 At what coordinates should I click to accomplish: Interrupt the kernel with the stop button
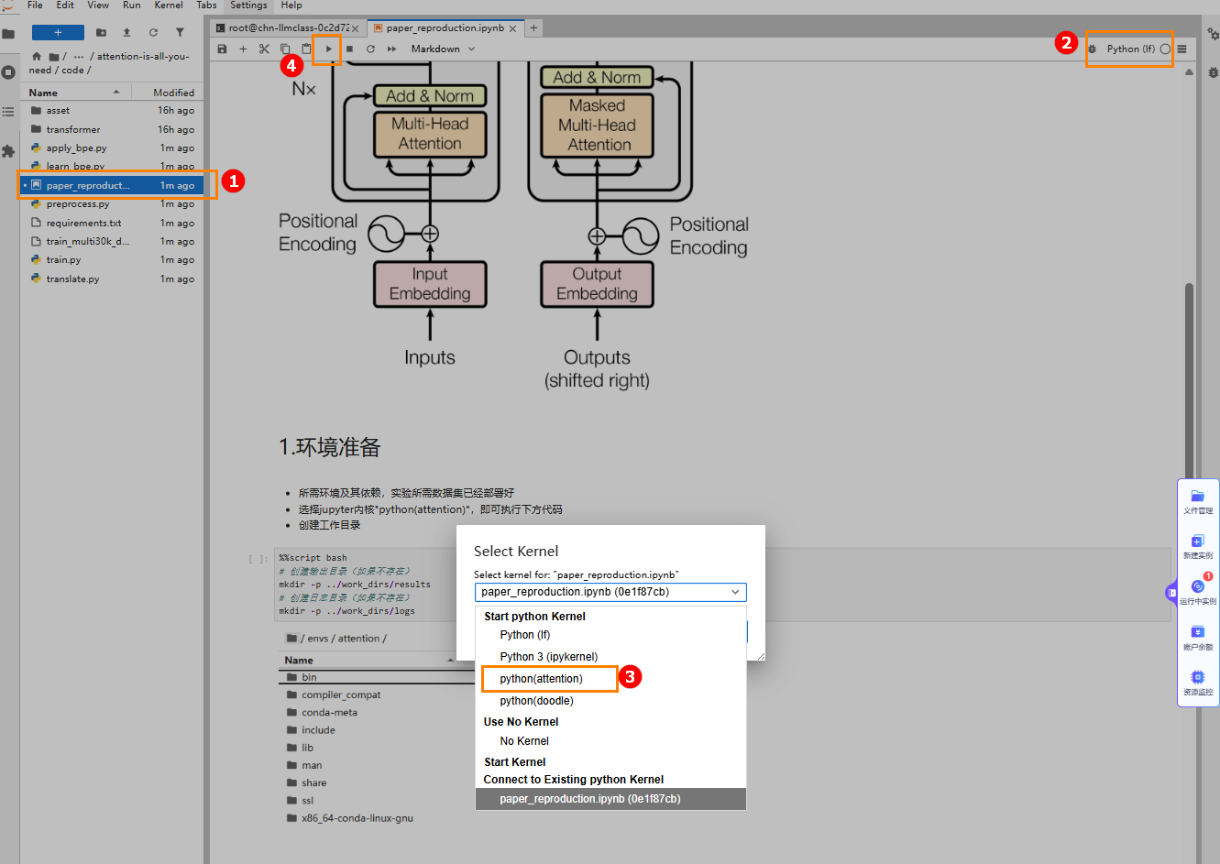tap(349, 49)
